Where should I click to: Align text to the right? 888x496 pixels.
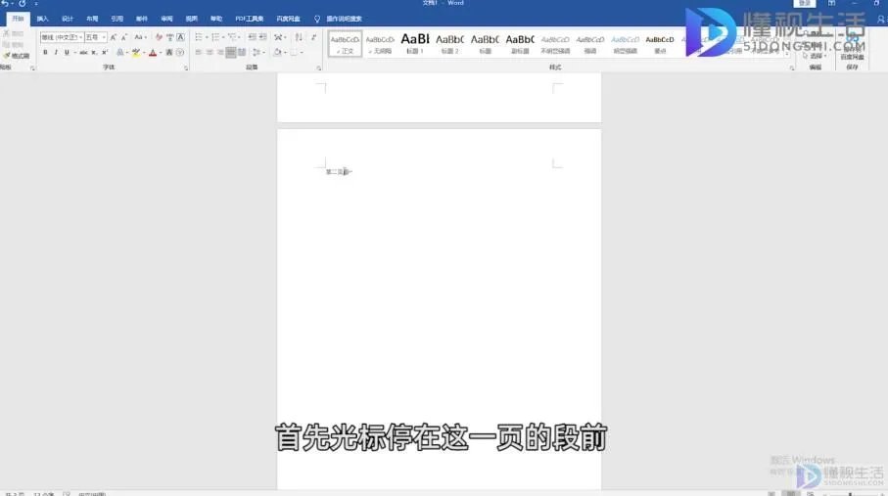click(220, 52)
